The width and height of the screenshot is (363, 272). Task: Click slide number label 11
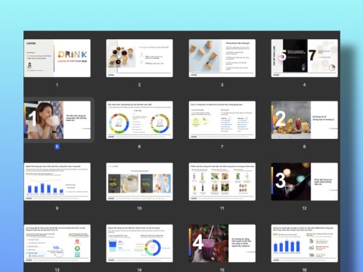pyautogui.click(x=222, y=209)
